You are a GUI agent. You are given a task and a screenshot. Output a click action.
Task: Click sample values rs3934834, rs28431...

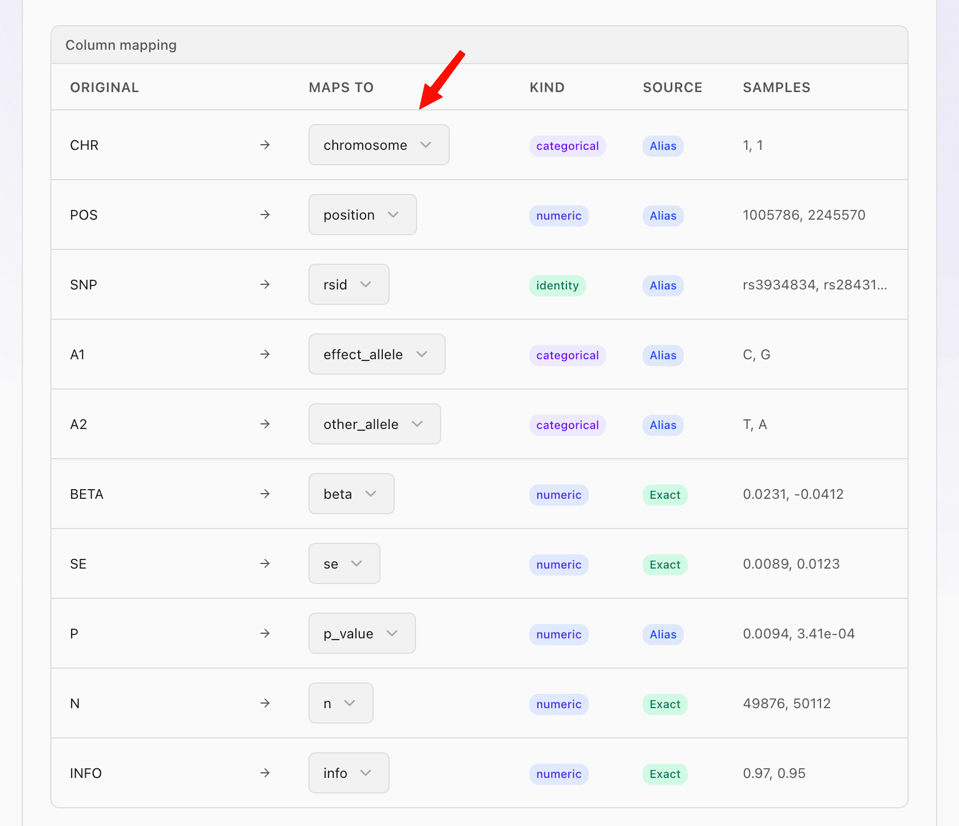point(815,285)
